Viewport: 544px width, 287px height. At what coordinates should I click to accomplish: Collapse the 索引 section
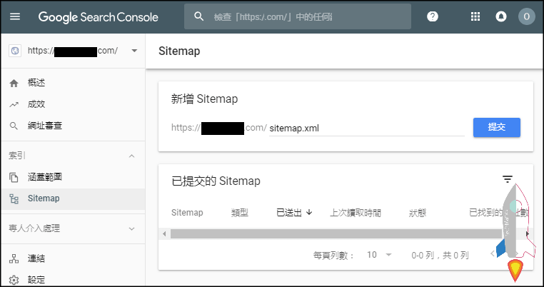click(131, 156)
